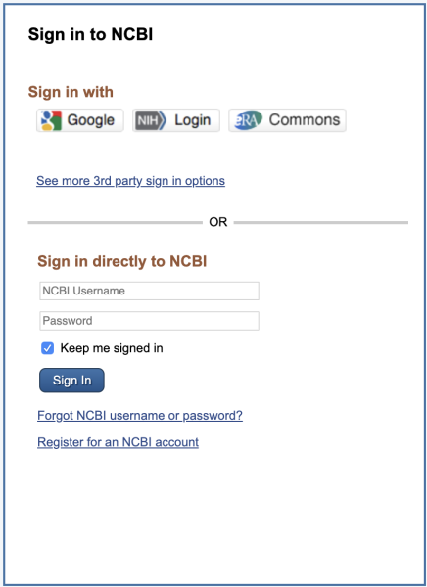This screenshot has height=587, width=427.
Task: Click the 'Sign in directly to NCBI' heading
Action: [122, 261]
